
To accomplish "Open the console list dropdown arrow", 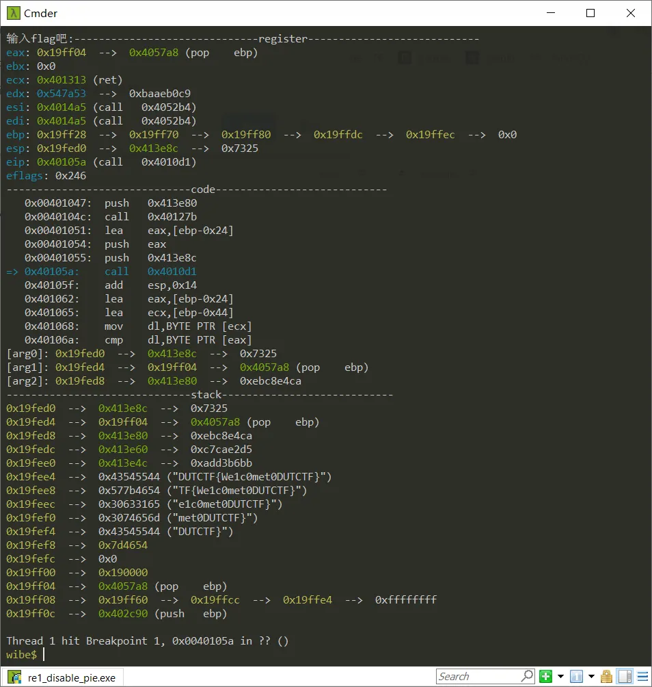I will point(592,677).
